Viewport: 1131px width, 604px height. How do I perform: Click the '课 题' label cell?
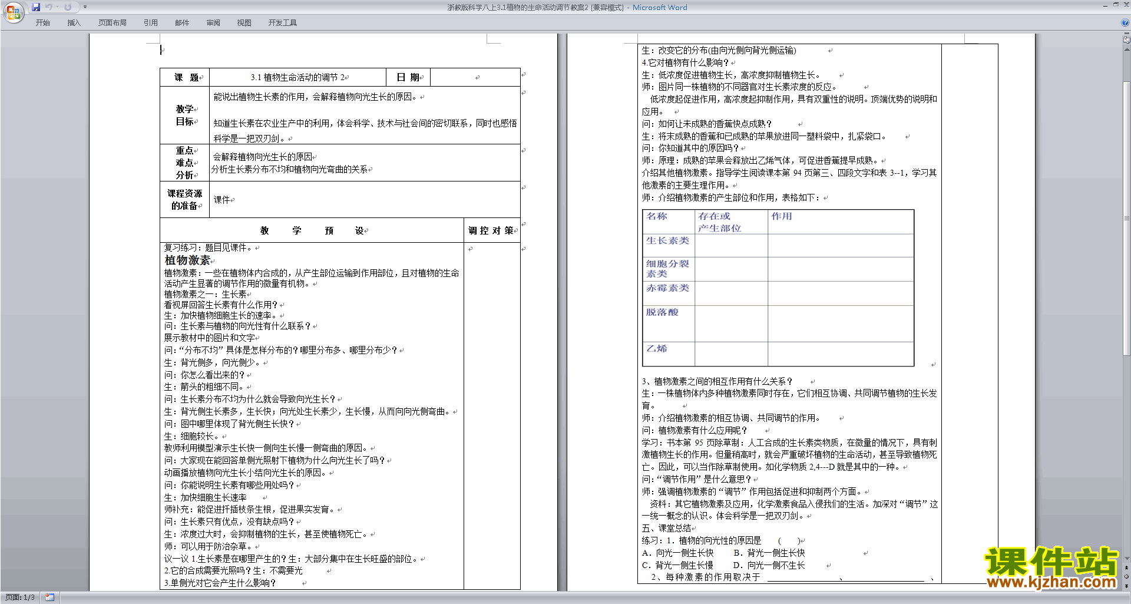[x=185, y=77]
